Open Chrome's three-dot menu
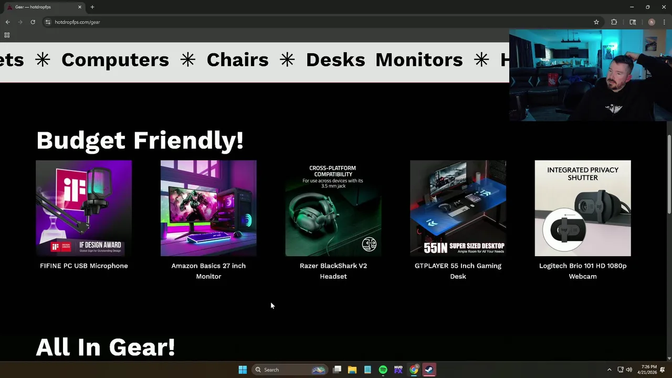 click(x=664, y=22)
